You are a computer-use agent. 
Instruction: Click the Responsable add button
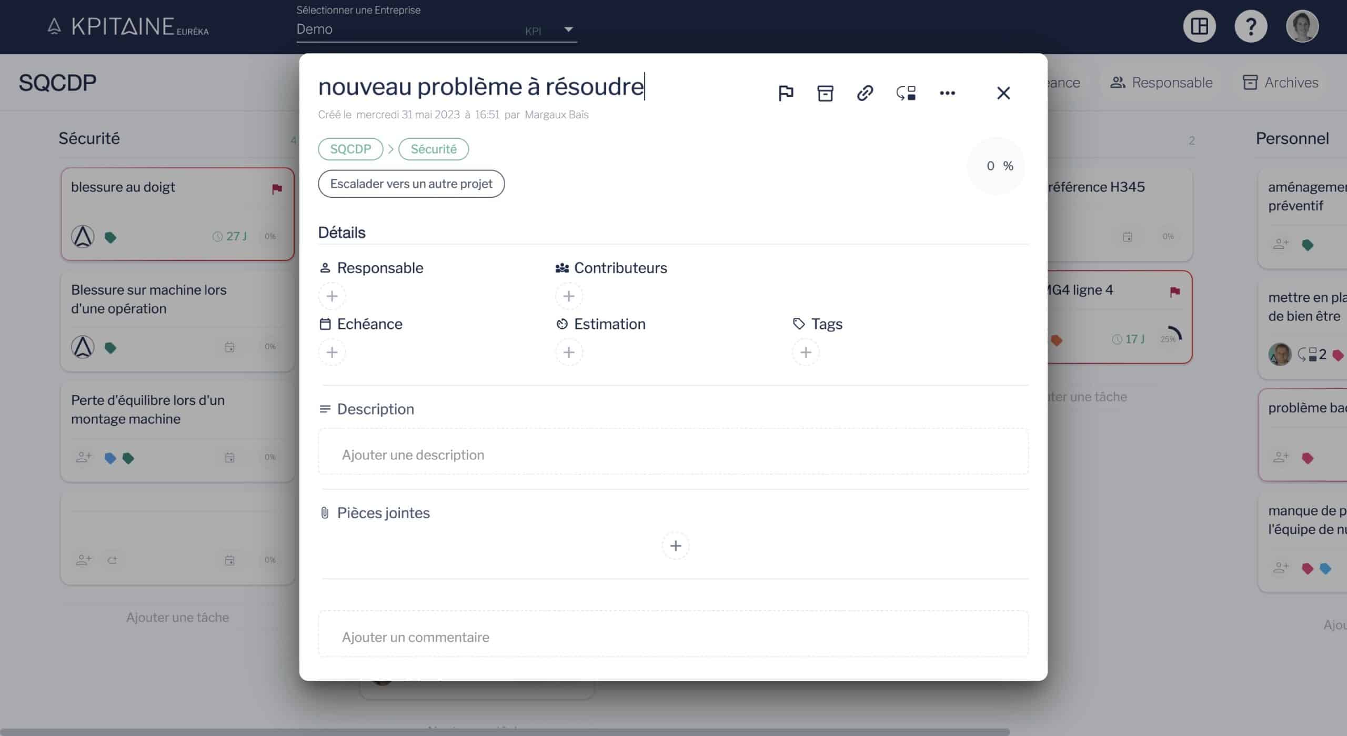332,296
